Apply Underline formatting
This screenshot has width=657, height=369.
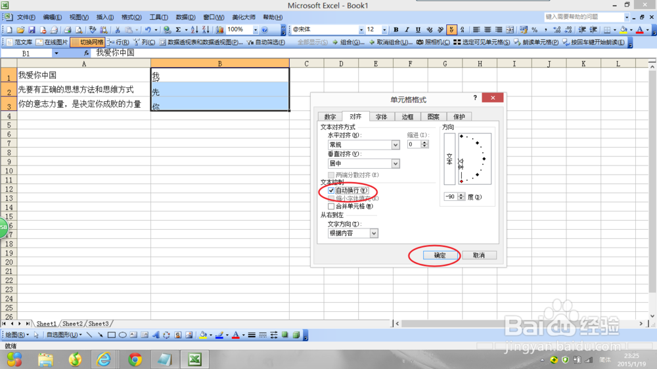click(x=418, y=30)
